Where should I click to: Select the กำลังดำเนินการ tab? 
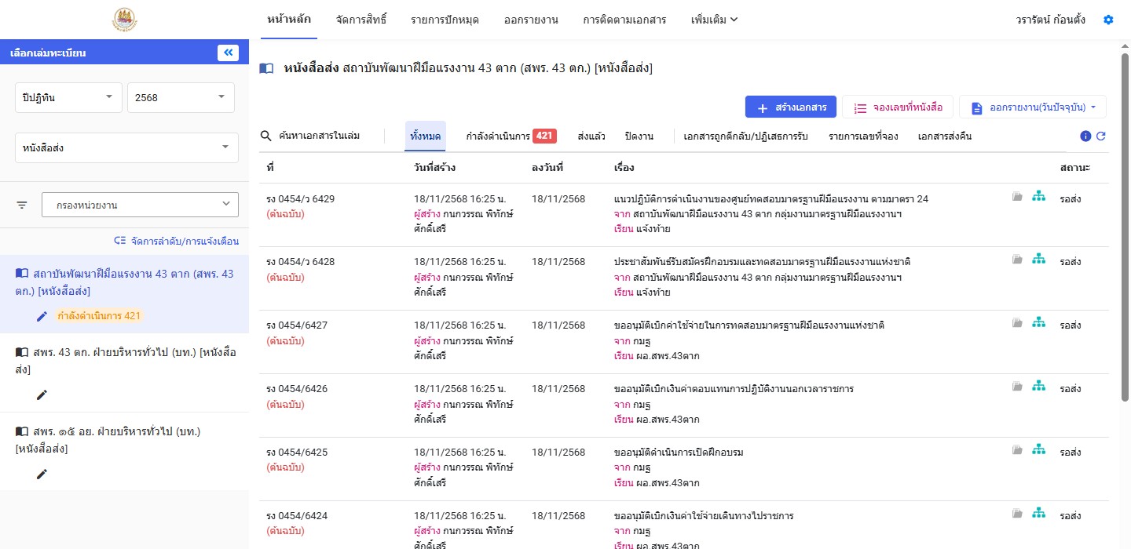[510, 136]
